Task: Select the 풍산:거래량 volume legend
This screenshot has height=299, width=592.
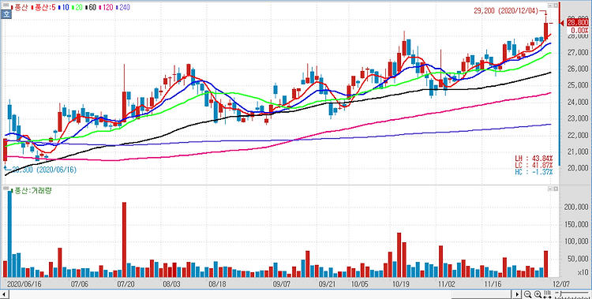Action: click(x=32, y=191)
